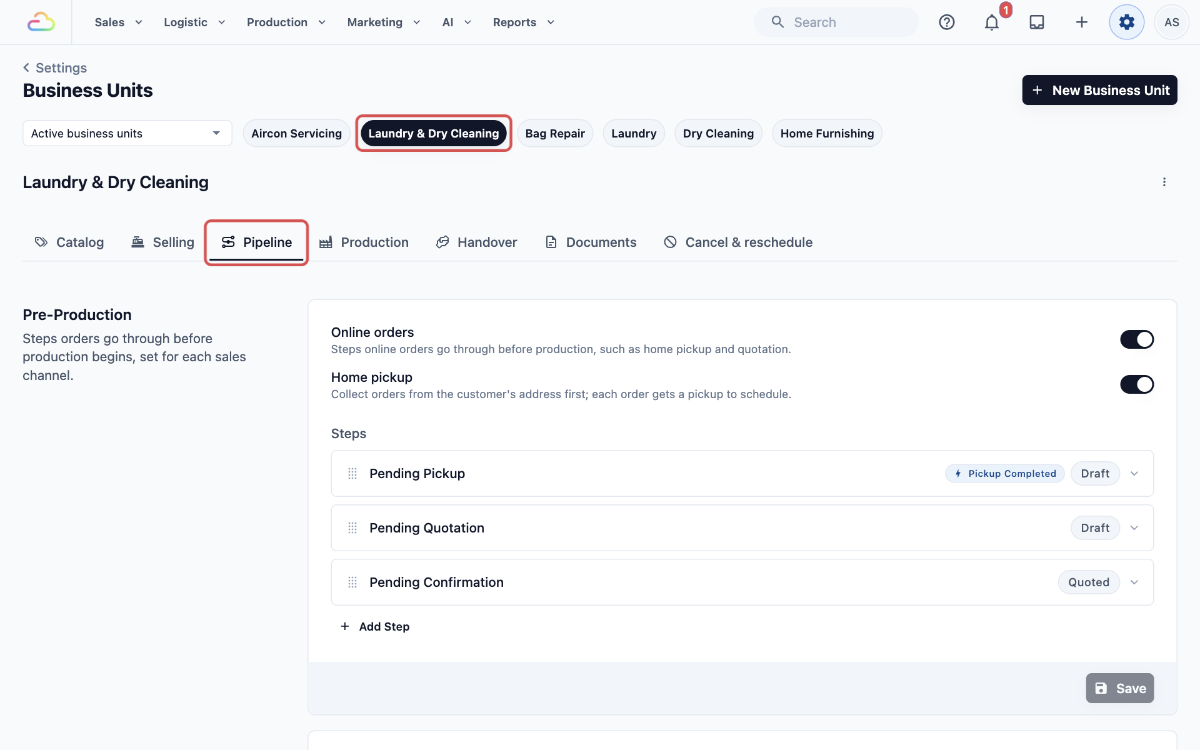Click the back arrow next to Settings
1200x750 pixels.
[x=26, y=67]
